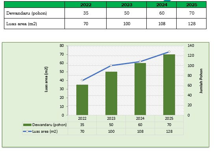Image resolution: width=214 pixels, height=154 pixels.
Task: Click the 100 label on the Jumlah Pohon axis
Action: 191,65
